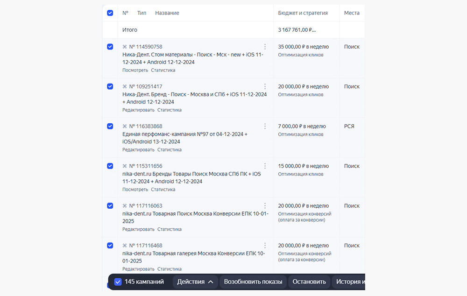Click Бюджет и стратегия column header
The image size is (467, 296).
pyautogui.click(x=303, y=13)
